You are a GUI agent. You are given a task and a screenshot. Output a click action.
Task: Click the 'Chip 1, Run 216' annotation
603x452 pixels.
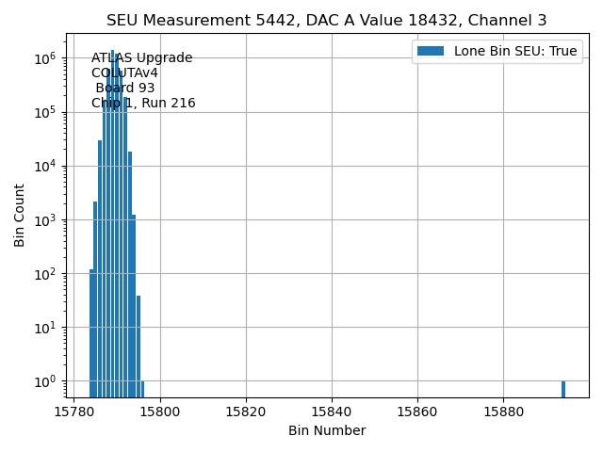pos(143,104)
